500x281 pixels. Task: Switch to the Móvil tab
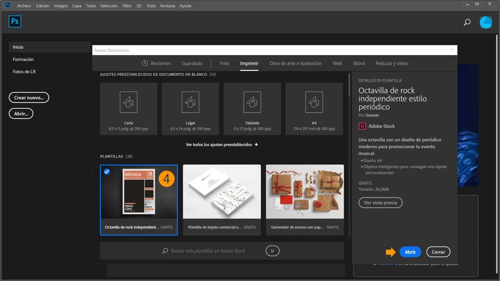[359, 63]
